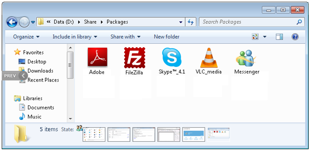Go back with the Back arrow
The image size is (310, 150).
pyautogui.click(x=12, y=22)
